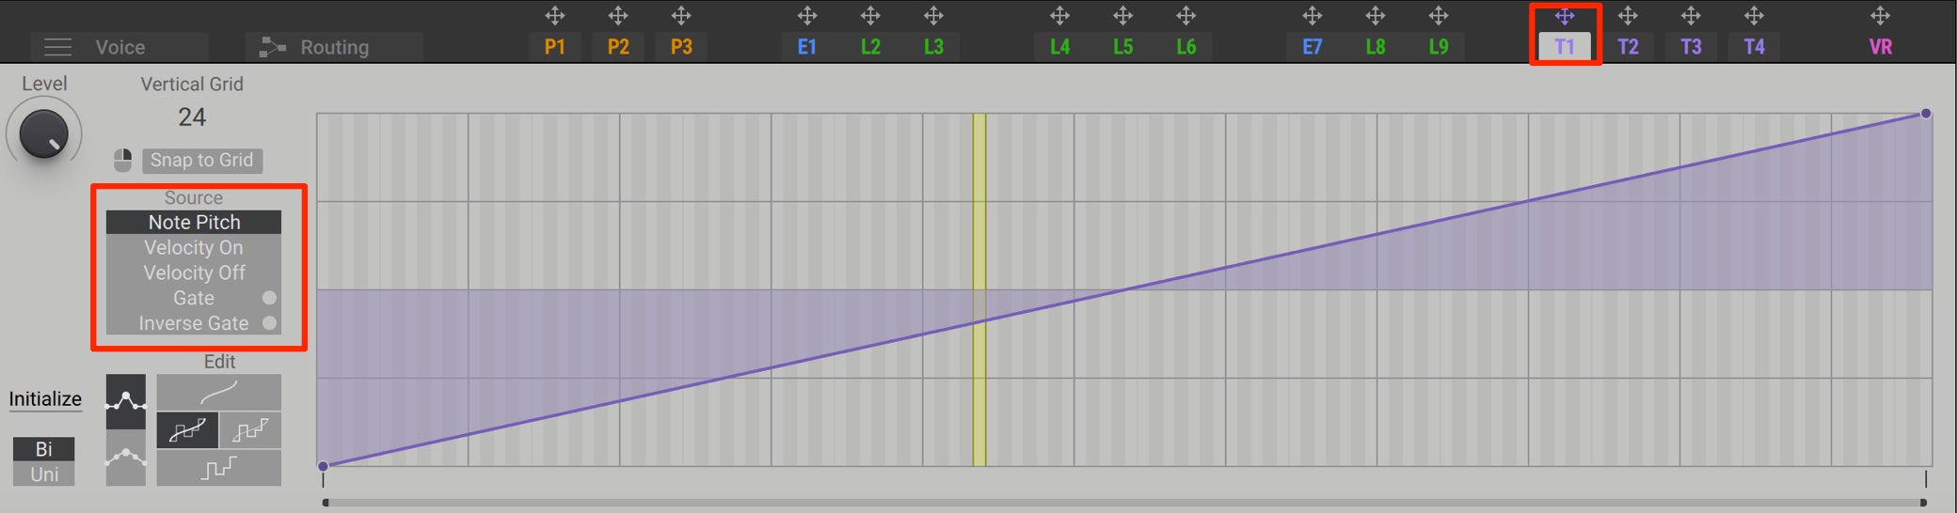Click the drag handle above L6

[1186, 15]
